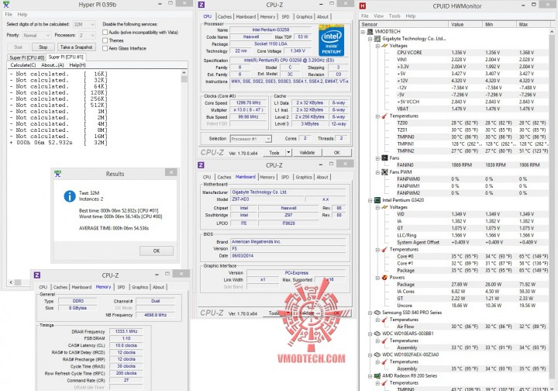Click Validate button in top CPU-Z window
558x391 pixels.
pyautogui.click(x=307, y=152)
